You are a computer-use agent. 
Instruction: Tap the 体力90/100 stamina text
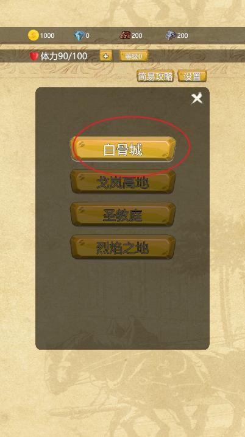pyautogui.click(x=64, y=56)
